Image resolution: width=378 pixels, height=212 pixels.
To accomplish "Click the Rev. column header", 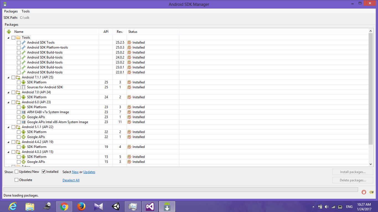I will coord(120,32).
